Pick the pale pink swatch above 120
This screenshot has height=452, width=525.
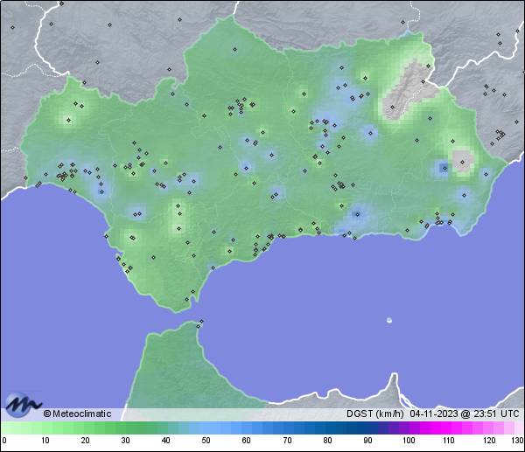pos(487,428)
